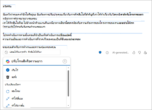Click the สวัสดีทีม greeting text
This screenshot has width=152, height=110.
7,6
